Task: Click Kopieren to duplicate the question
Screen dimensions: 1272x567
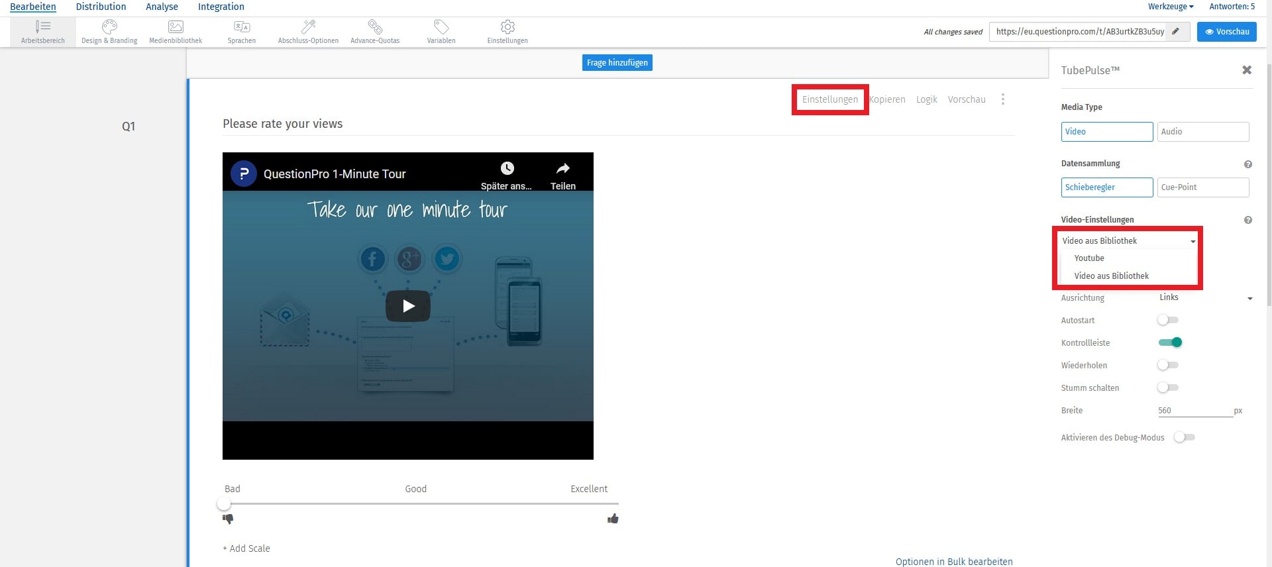Action: pyautogui.click(x=887, y=99)
